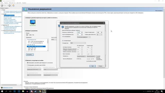The width and height of the screenshot is (165, 93).
Task: Select 1080p, 1768 × 992 resolution
Action: coord(32,48)
